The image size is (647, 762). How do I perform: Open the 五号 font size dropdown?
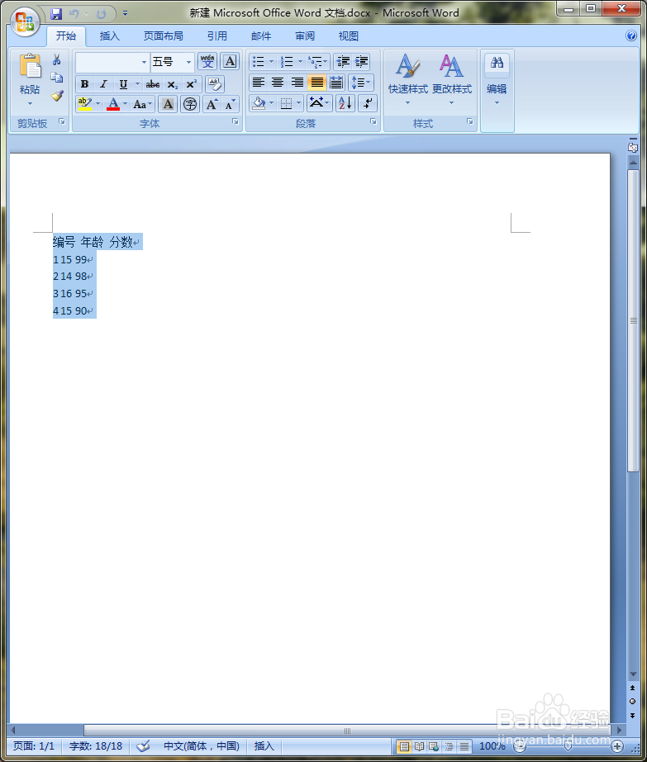tap(188, 62)
